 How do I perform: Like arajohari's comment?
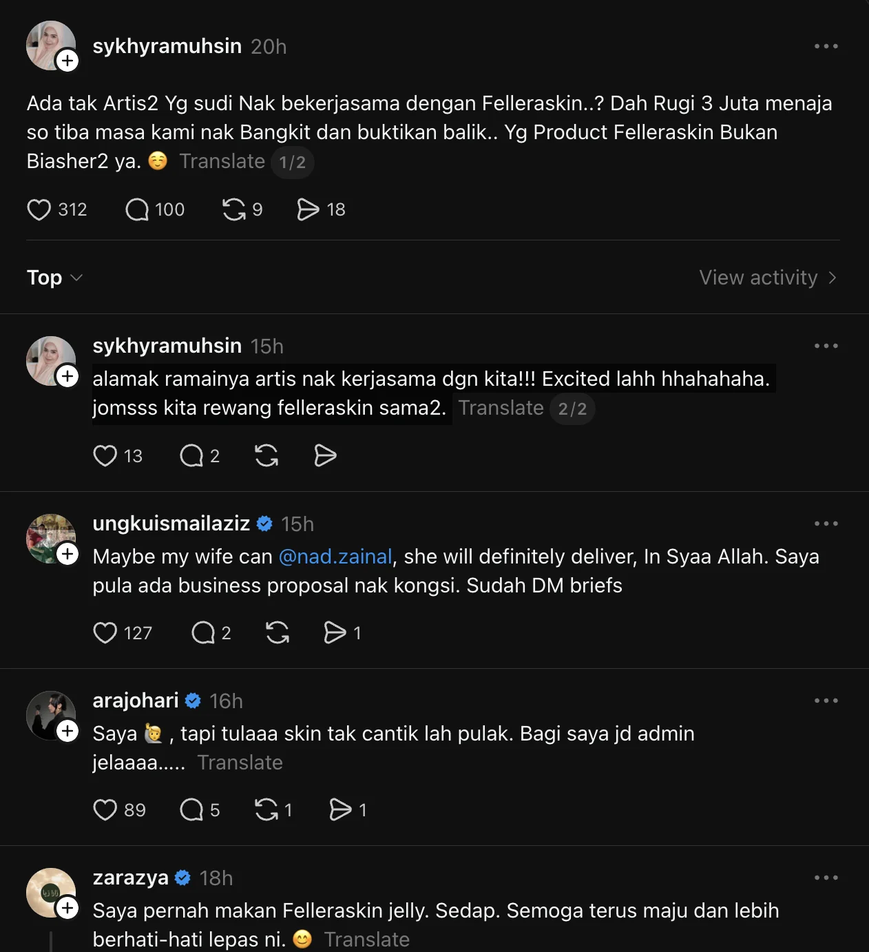click(105, 809)
